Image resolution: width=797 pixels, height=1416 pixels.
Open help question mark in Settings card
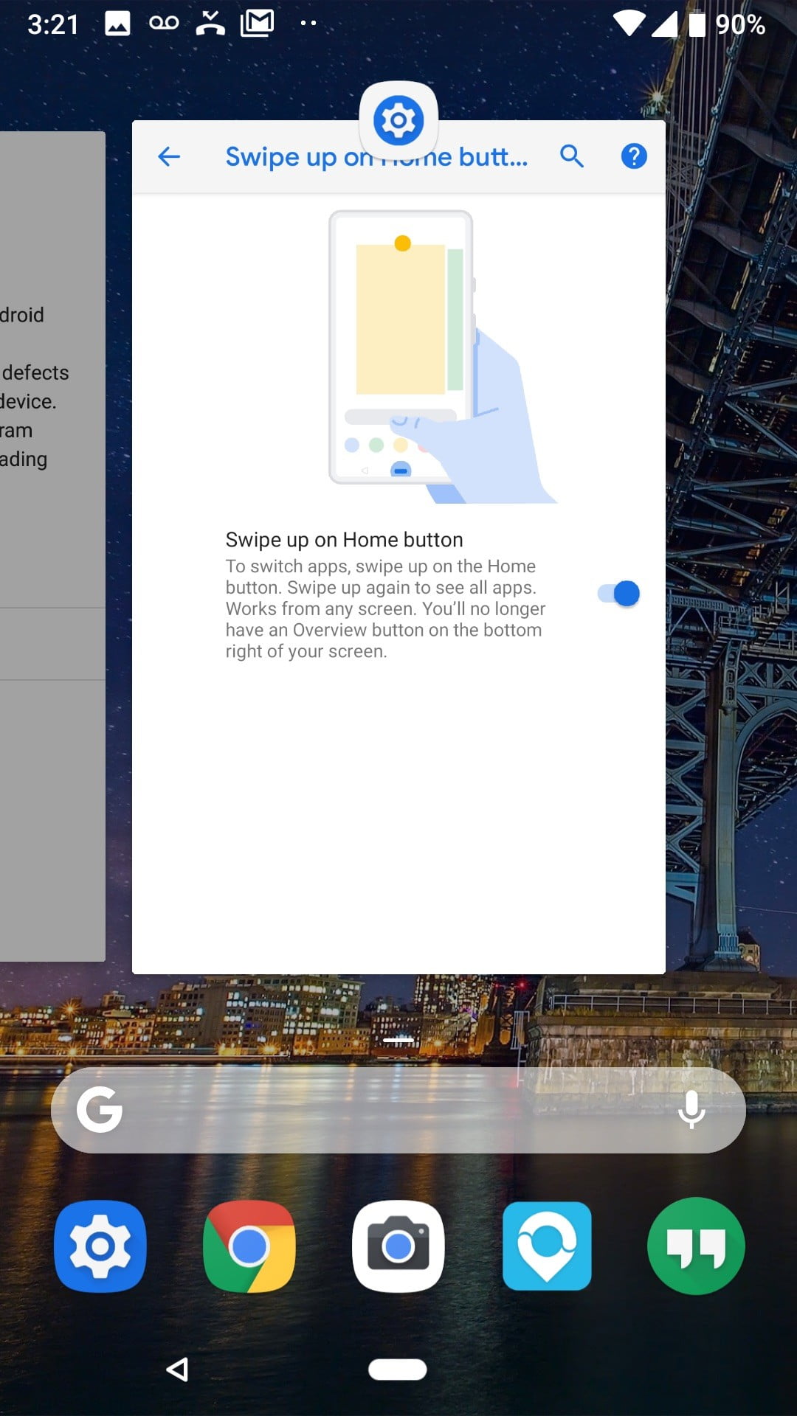[x=634, y=156]
